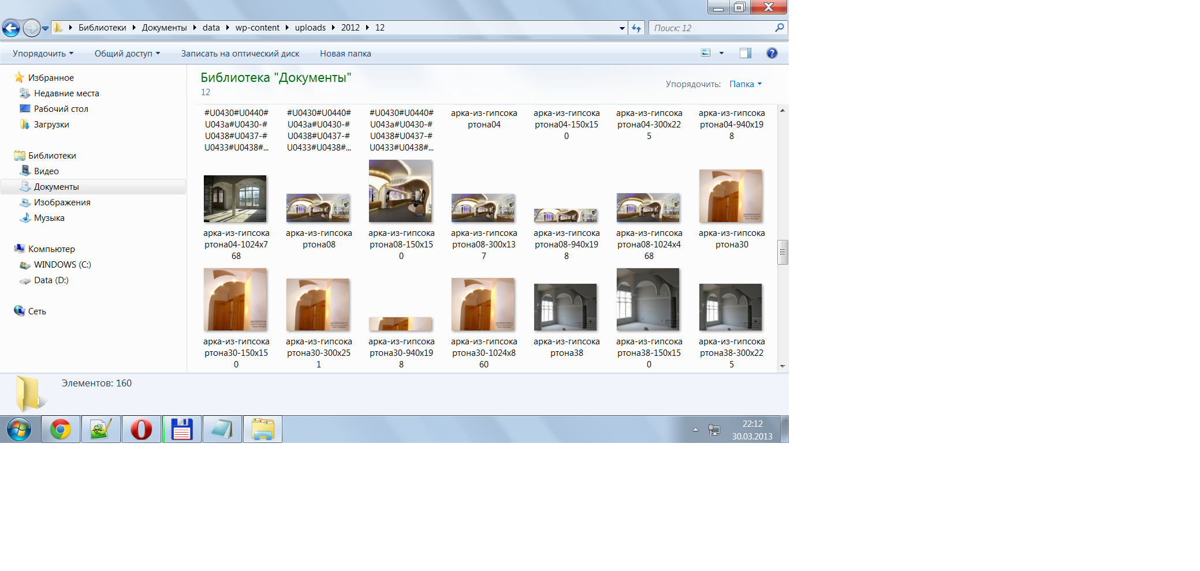Click 'Записать на оптический диск'
The height and width of the screenshot is (571, 1200).
[240, 53]
